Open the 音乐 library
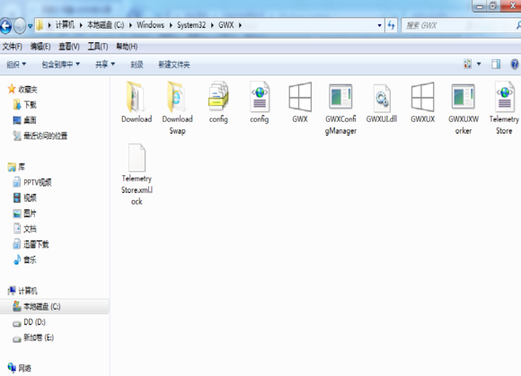Image resolution: width=521 pixels, height=376 pixels. (x=30, y=260)
